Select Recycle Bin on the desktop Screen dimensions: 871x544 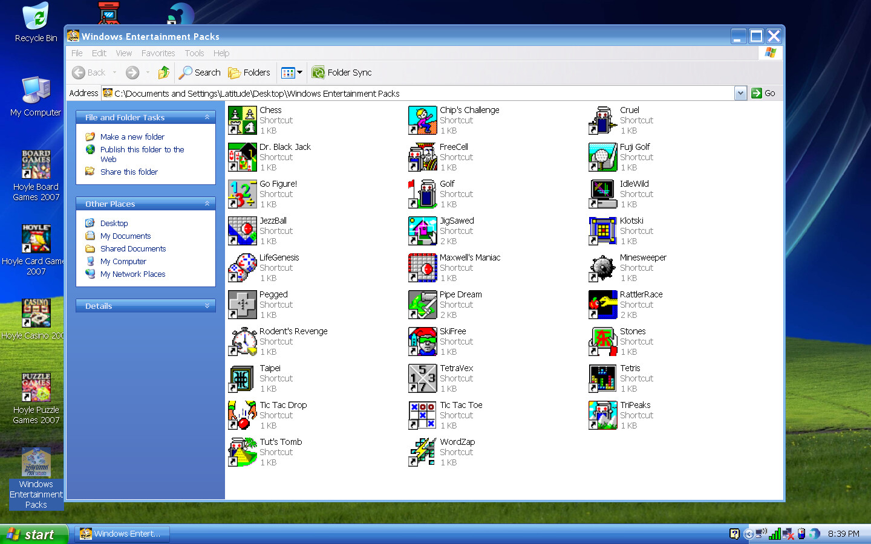tap(36, 23)
